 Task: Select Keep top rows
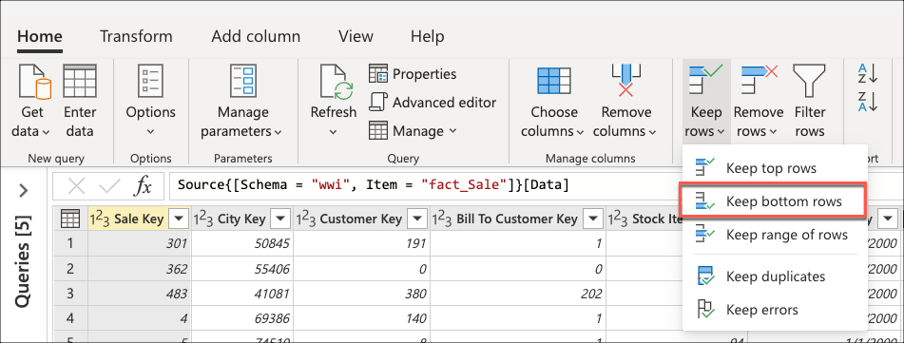coord(775,168)
